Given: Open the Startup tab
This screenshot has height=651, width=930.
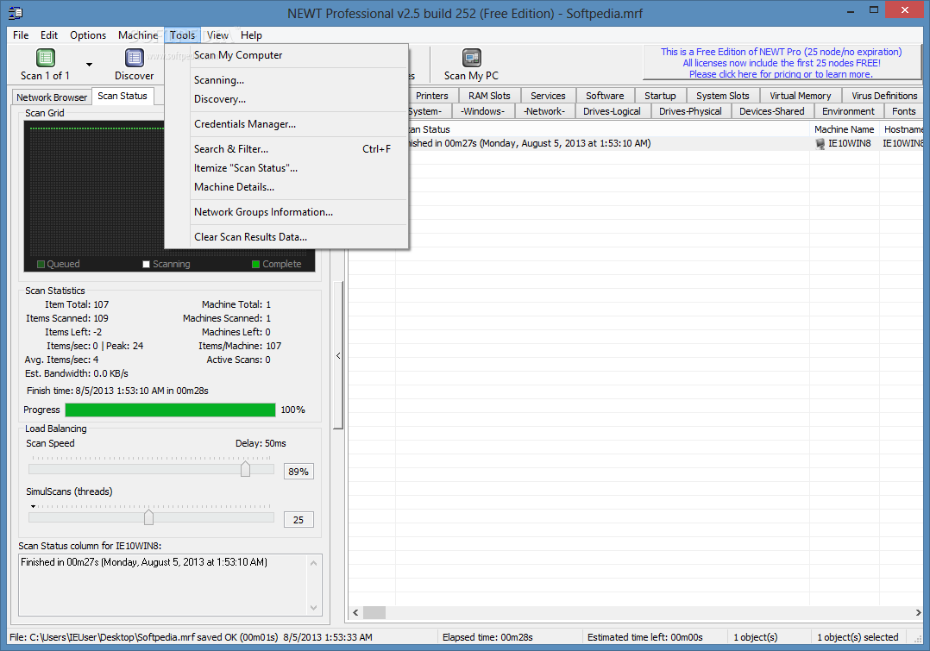Looking at the screenshot, I should point(660,96).
